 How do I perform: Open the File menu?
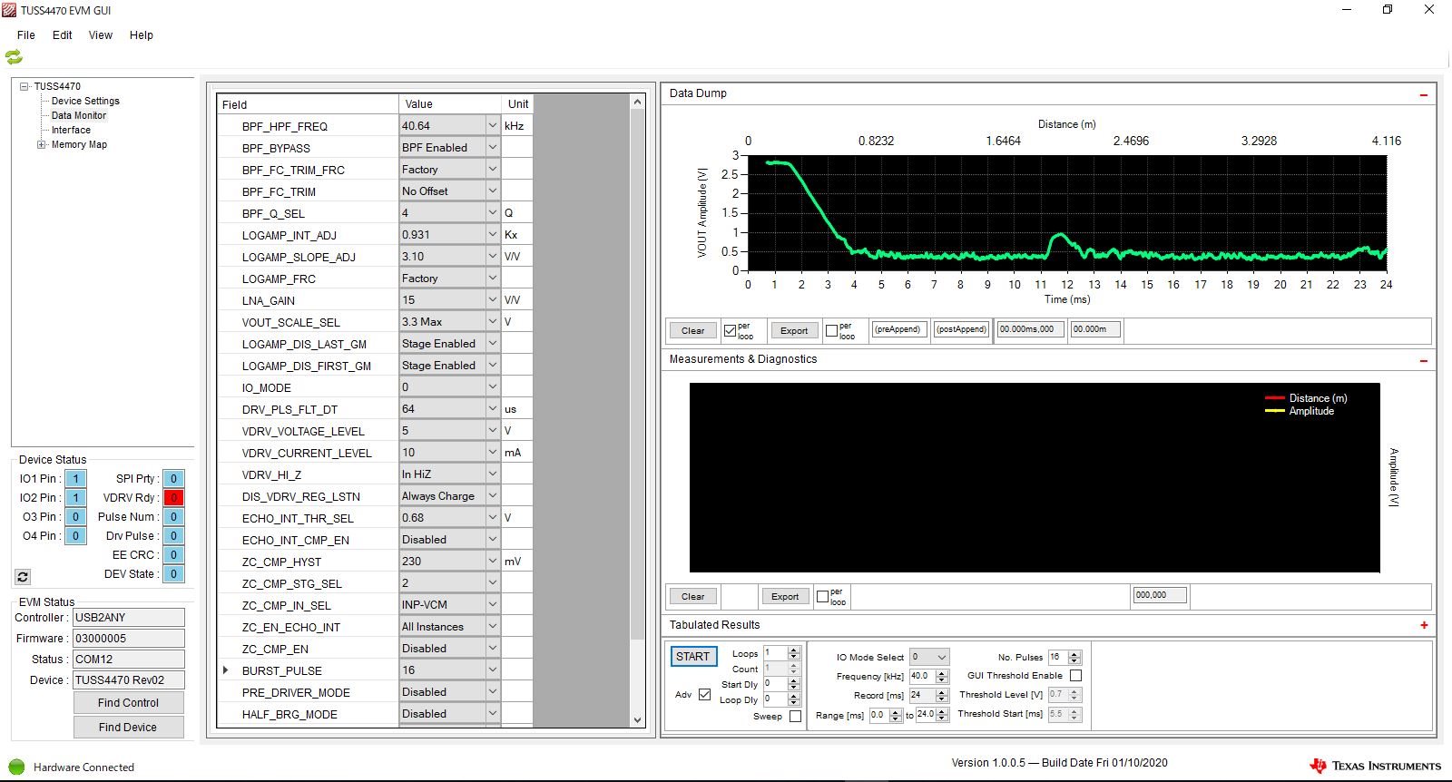pos(26,35)
